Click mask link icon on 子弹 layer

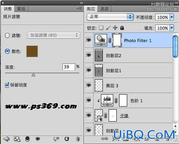pos(106,115)
